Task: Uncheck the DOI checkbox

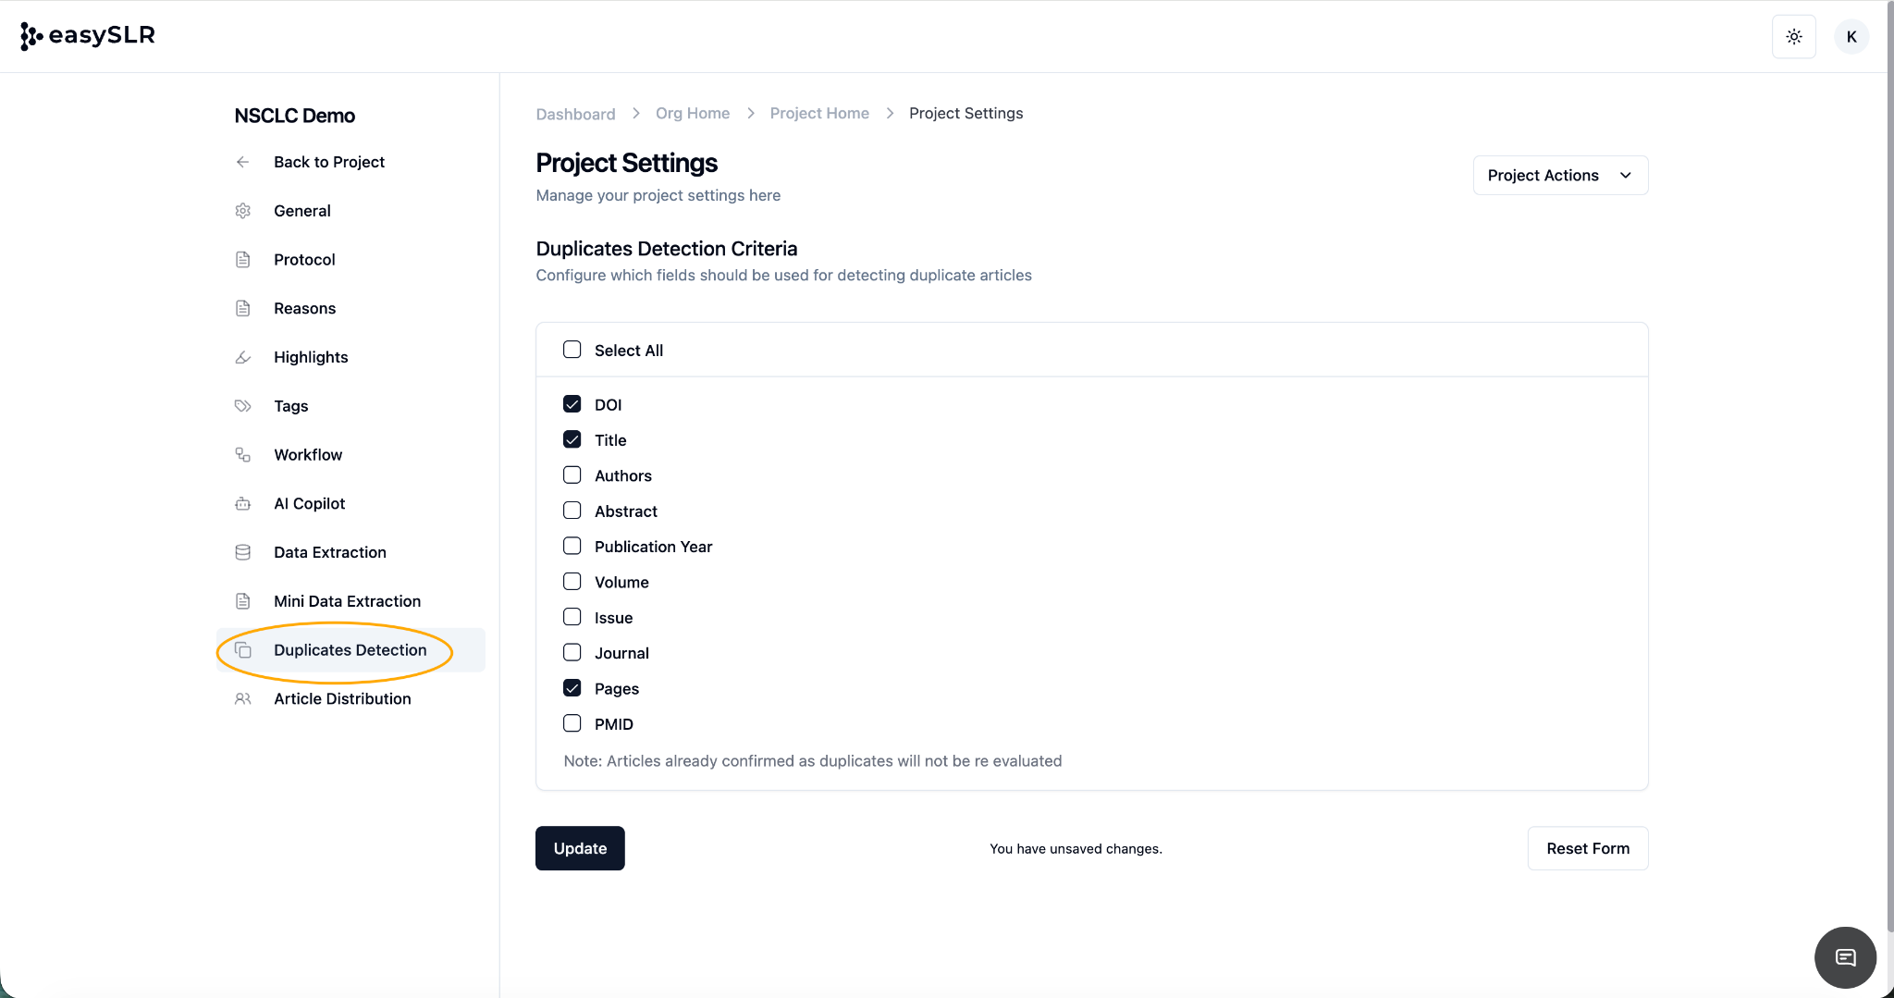Action: (572, 404)
